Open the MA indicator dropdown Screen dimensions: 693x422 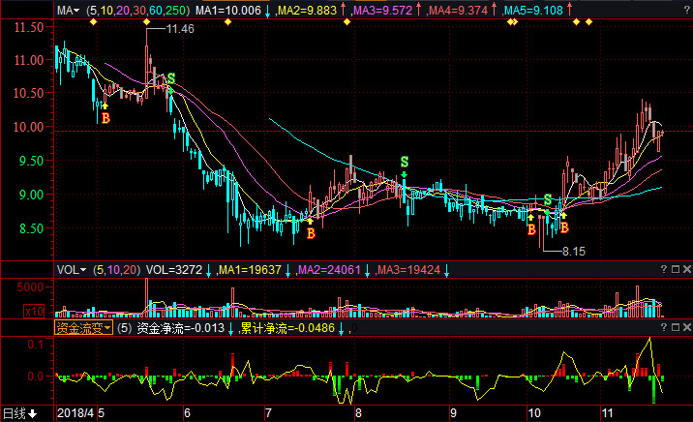click(68, 10)
